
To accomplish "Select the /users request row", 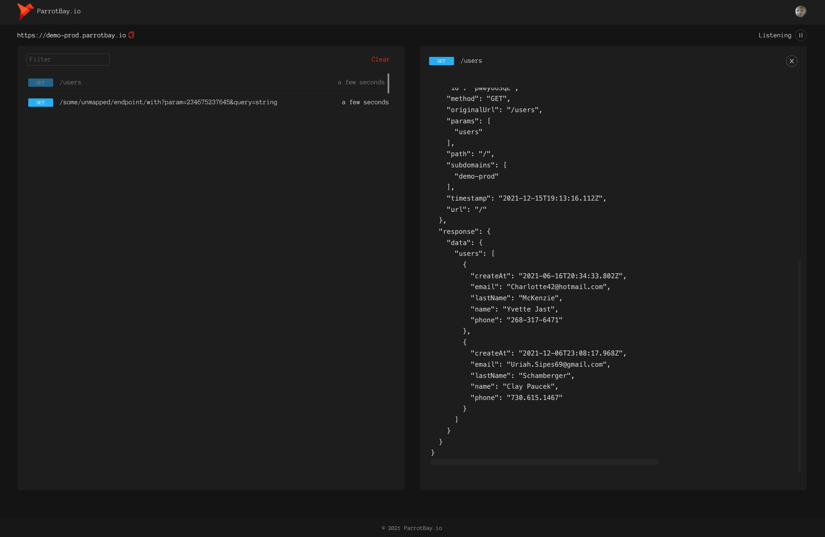I will (208, 83).
